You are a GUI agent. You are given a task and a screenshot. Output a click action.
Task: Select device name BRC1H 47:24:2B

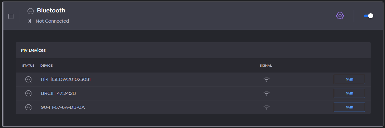pyautogui.click(x=58, y=93)
